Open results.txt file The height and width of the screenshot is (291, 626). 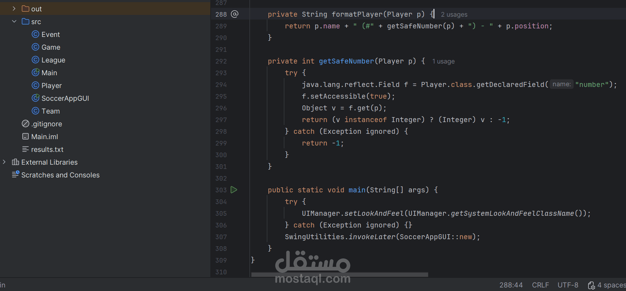pos(47,149)
